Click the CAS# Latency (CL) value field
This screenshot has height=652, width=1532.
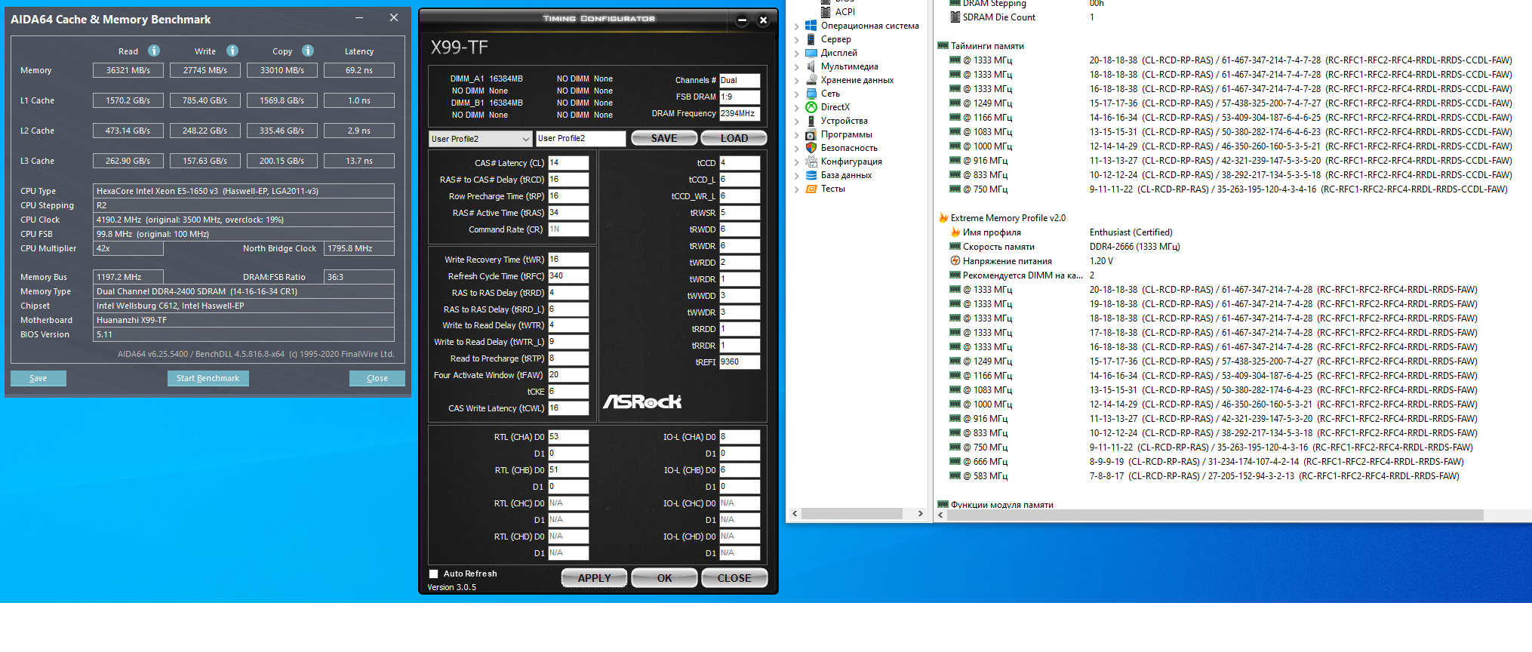[568, 163]
